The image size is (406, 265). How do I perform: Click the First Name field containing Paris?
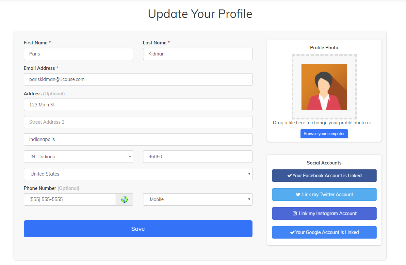tap(78, 54)
